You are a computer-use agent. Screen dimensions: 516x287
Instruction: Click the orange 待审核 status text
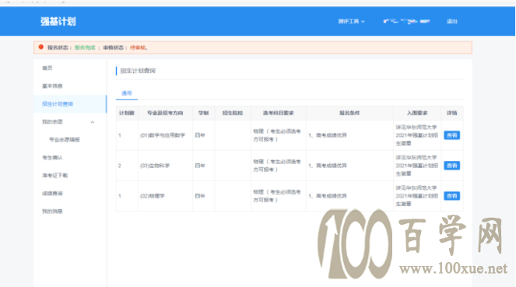[138, 47]
